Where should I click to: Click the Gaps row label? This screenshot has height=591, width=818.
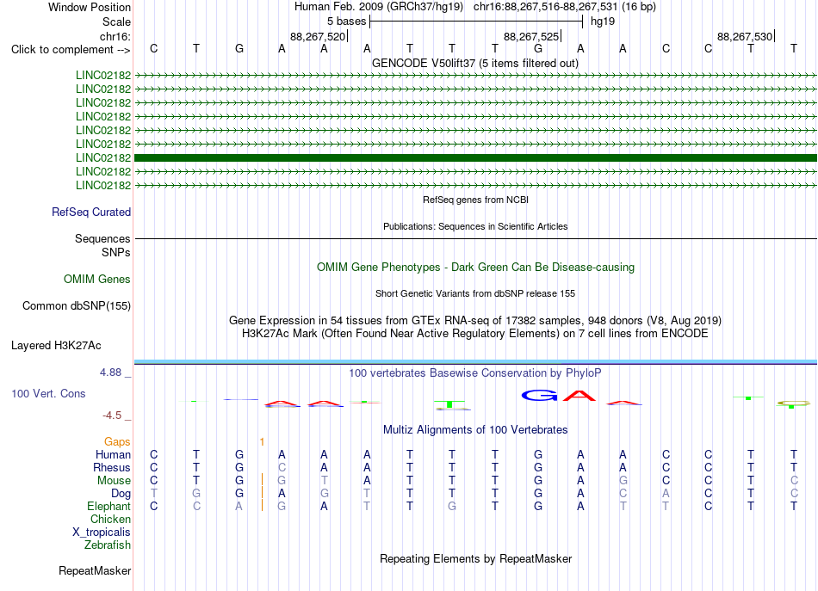click(117, 442)
